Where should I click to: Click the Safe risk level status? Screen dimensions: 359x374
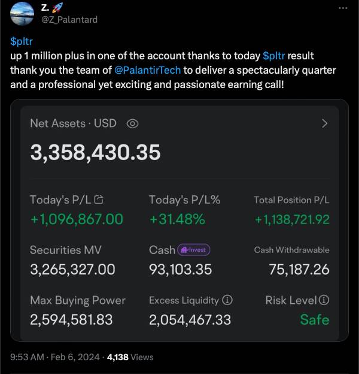(x=314, y=319)
